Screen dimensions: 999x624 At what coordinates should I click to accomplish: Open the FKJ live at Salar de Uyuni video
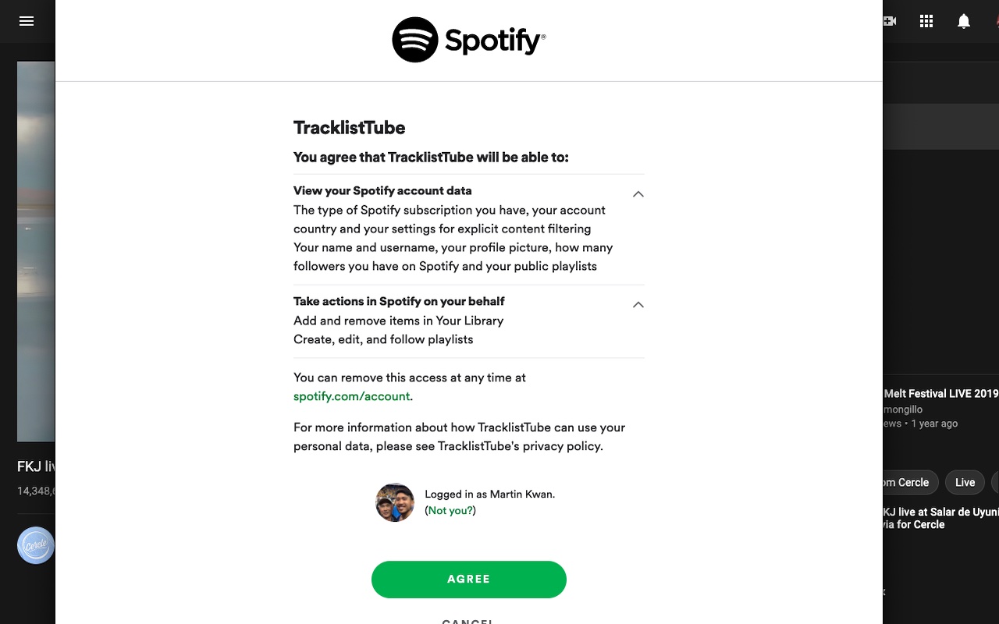[940, 518]
